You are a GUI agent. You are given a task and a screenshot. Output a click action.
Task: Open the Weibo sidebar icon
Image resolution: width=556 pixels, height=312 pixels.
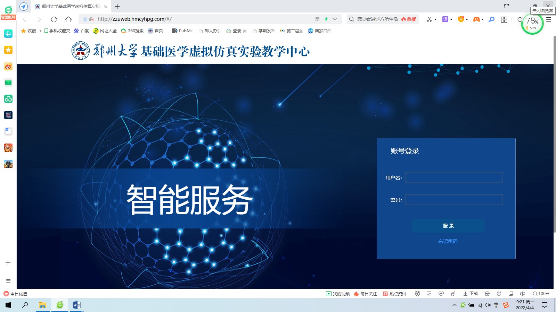coord(8,66)
